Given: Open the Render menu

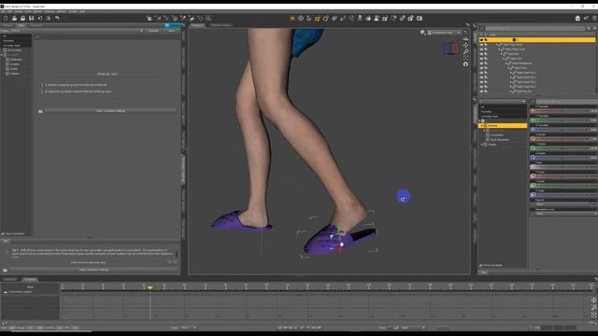Looking at the screenshot, I should pos(37,12).
